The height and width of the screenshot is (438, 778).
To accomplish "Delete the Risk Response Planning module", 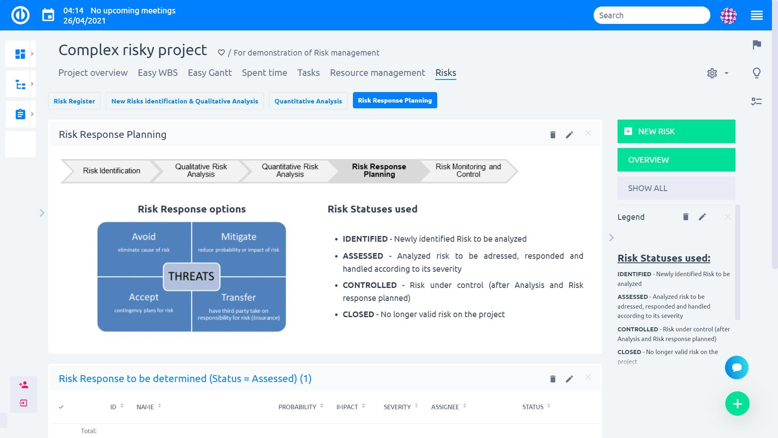I will [x=553, y=135].
